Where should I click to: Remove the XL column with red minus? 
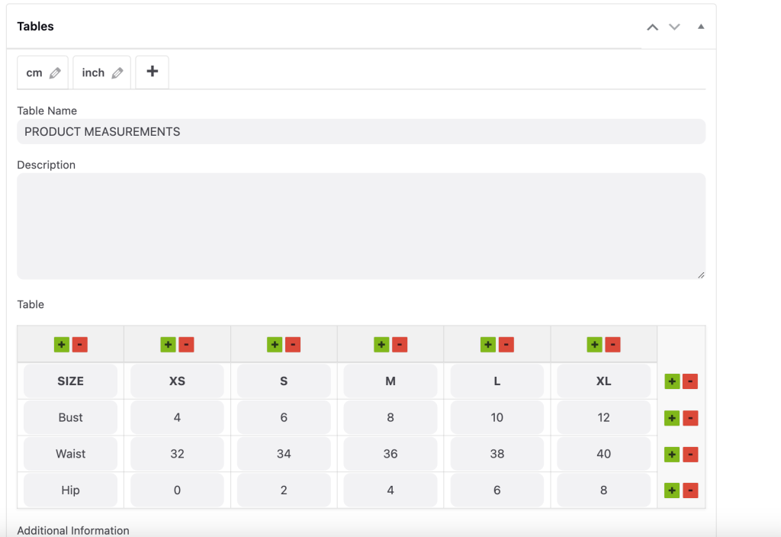612,345
